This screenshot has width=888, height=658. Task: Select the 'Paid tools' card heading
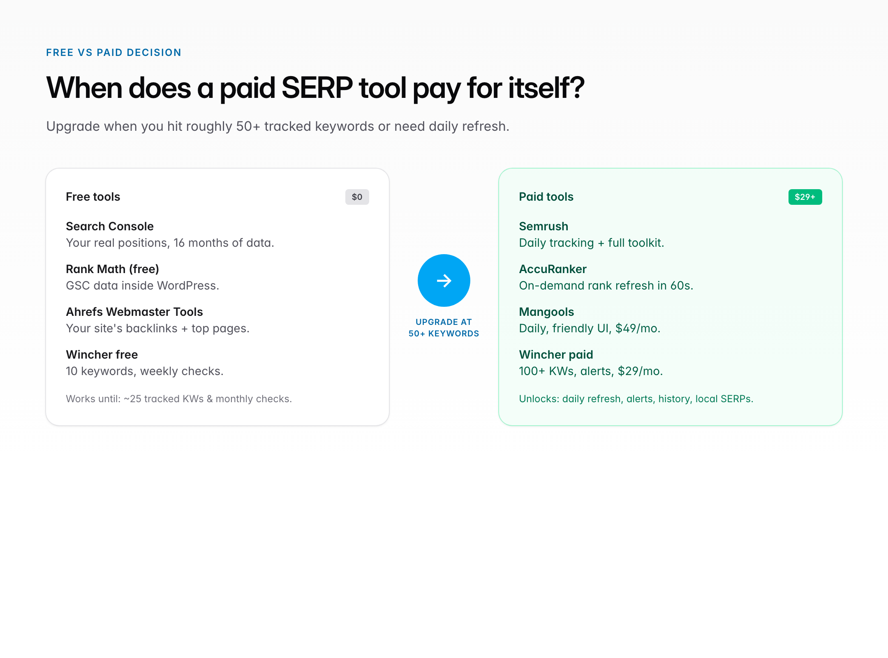click(546, 197)
